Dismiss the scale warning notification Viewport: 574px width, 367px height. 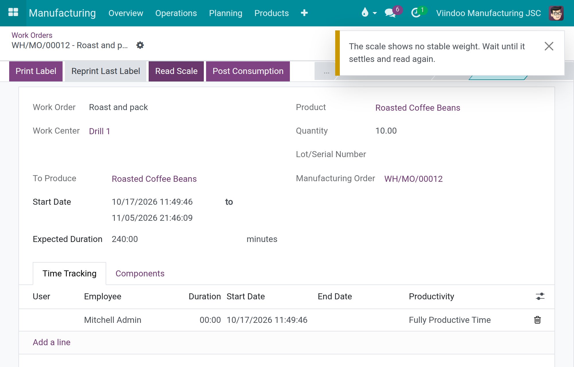[549, 46]
